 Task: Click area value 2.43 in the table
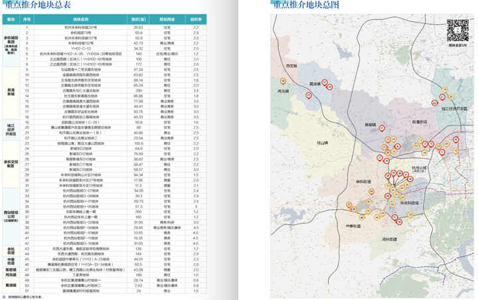click(138, 285)
